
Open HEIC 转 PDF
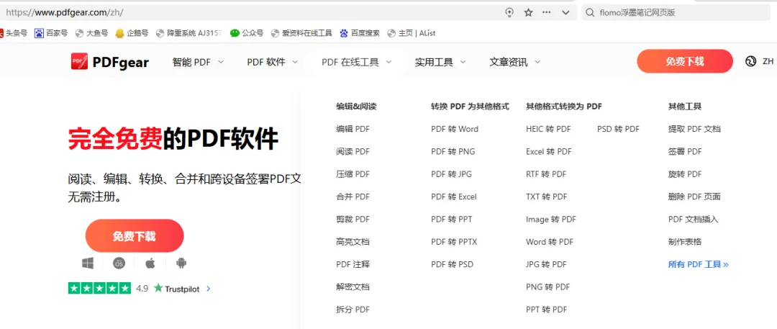point(548,129)
